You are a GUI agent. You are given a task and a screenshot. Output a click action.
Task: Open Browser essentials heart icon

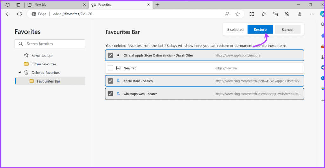[x=287, y=14]
